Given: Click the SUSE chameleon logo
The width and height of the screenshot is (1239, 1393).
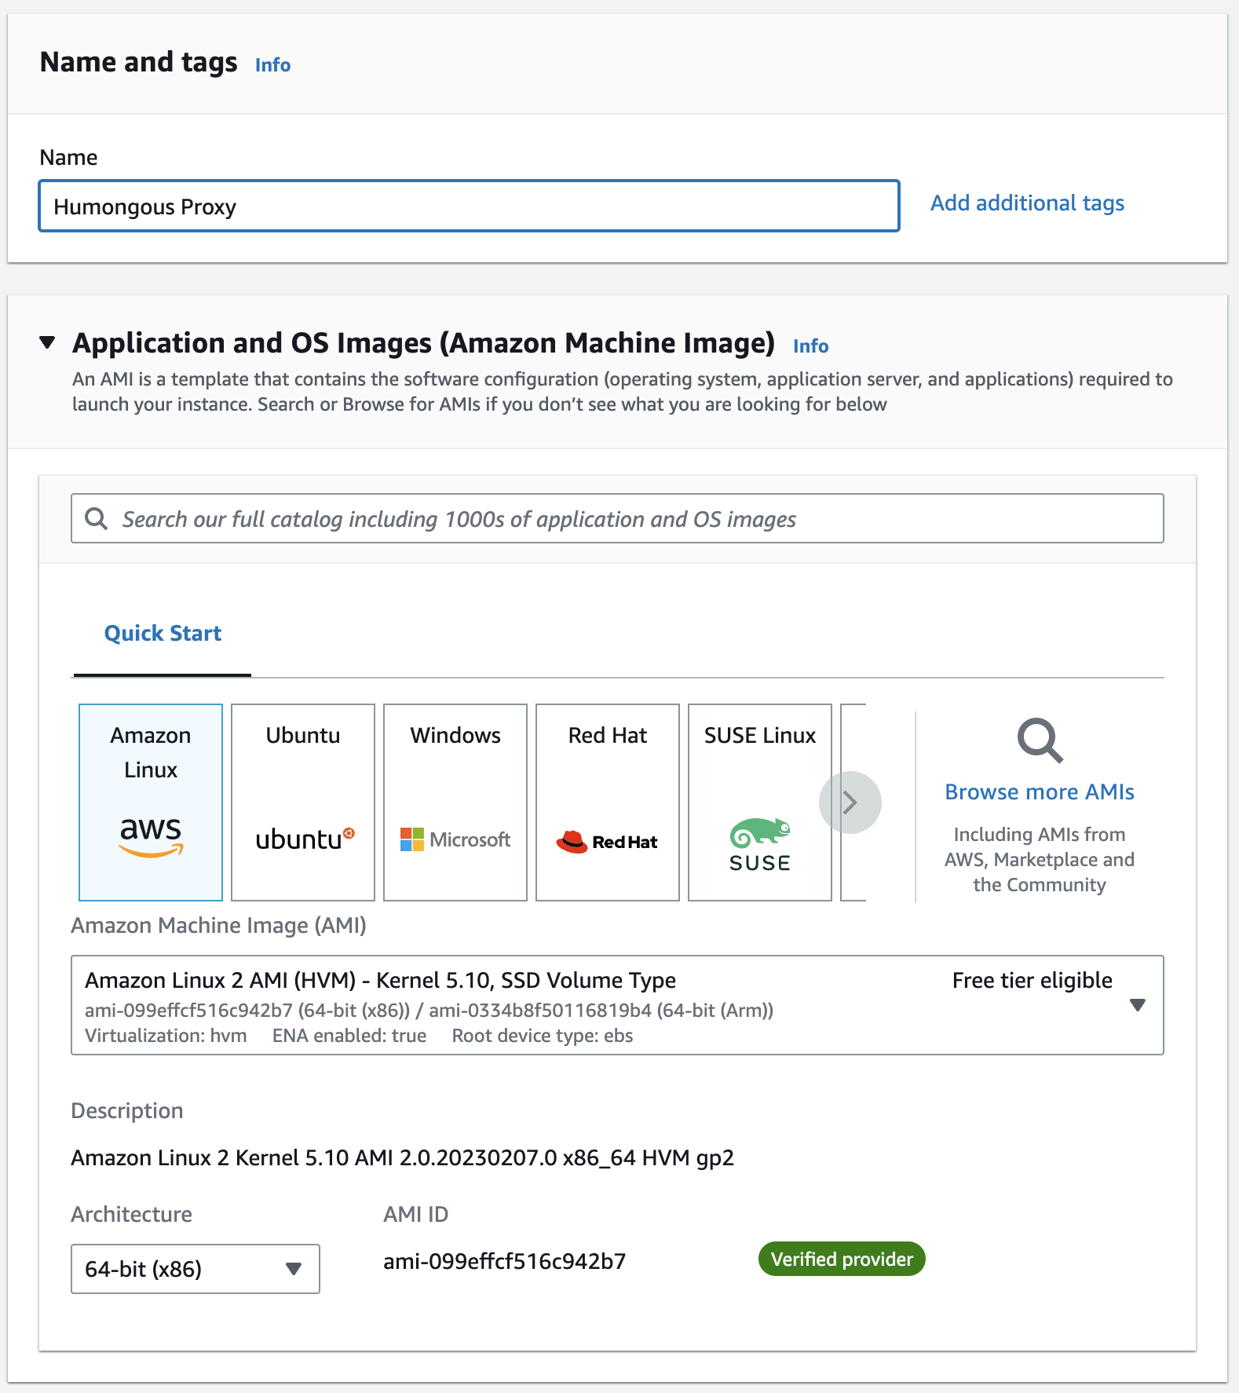Looking at the screenshot, I should click(759, 845).
